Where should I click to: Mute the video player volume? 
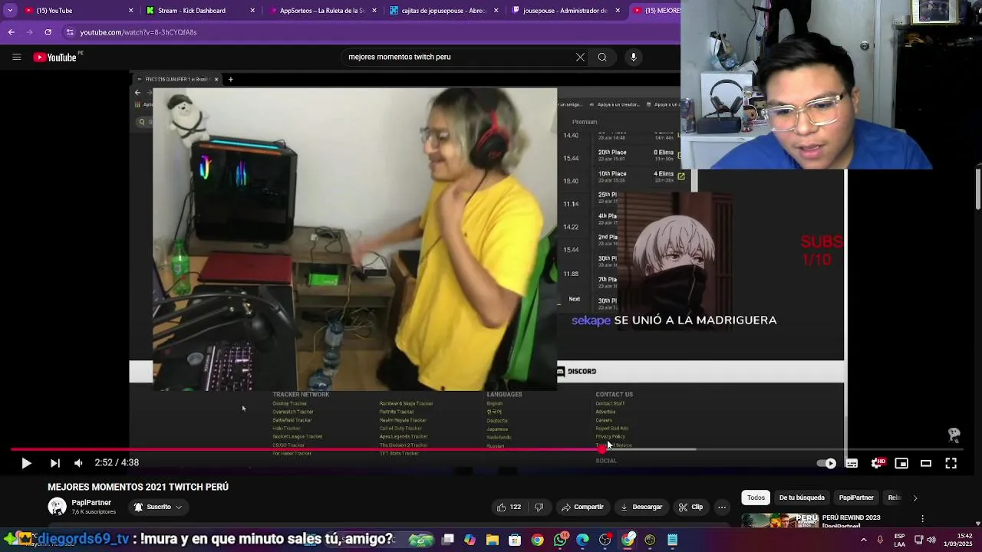tap(78, 463)
